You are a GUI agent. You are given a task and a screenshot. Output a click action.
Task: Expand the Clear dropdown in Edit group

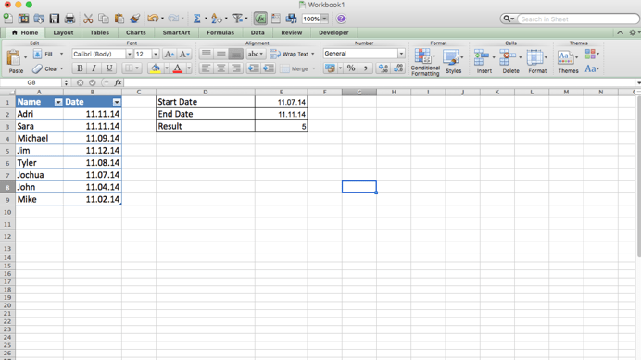point(62,68)
